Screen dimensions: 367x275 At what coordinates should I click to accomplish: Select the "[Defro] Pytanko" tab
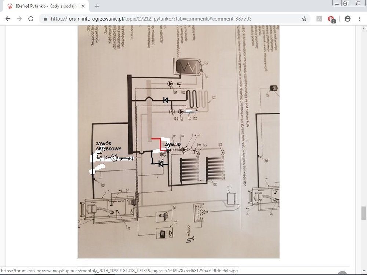44,6
